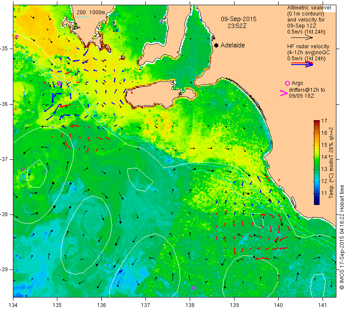Click the 138 longitude axis label
This screenshot has height=310, width=345.
[x=190, y=305]
